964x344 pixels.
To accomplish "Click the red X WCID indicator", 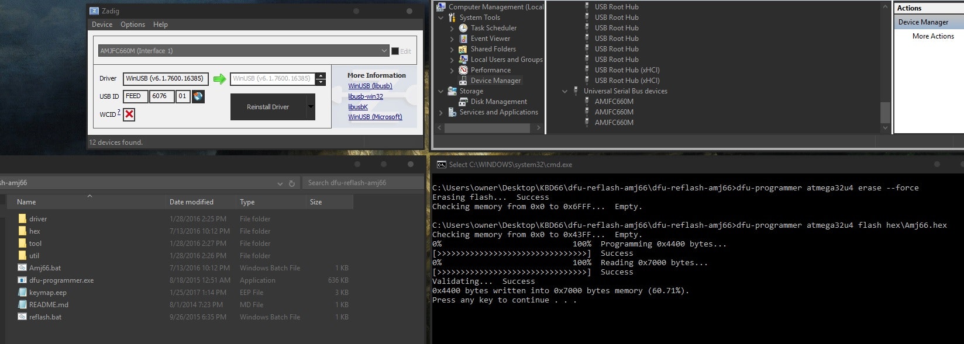I will (129, 114).
